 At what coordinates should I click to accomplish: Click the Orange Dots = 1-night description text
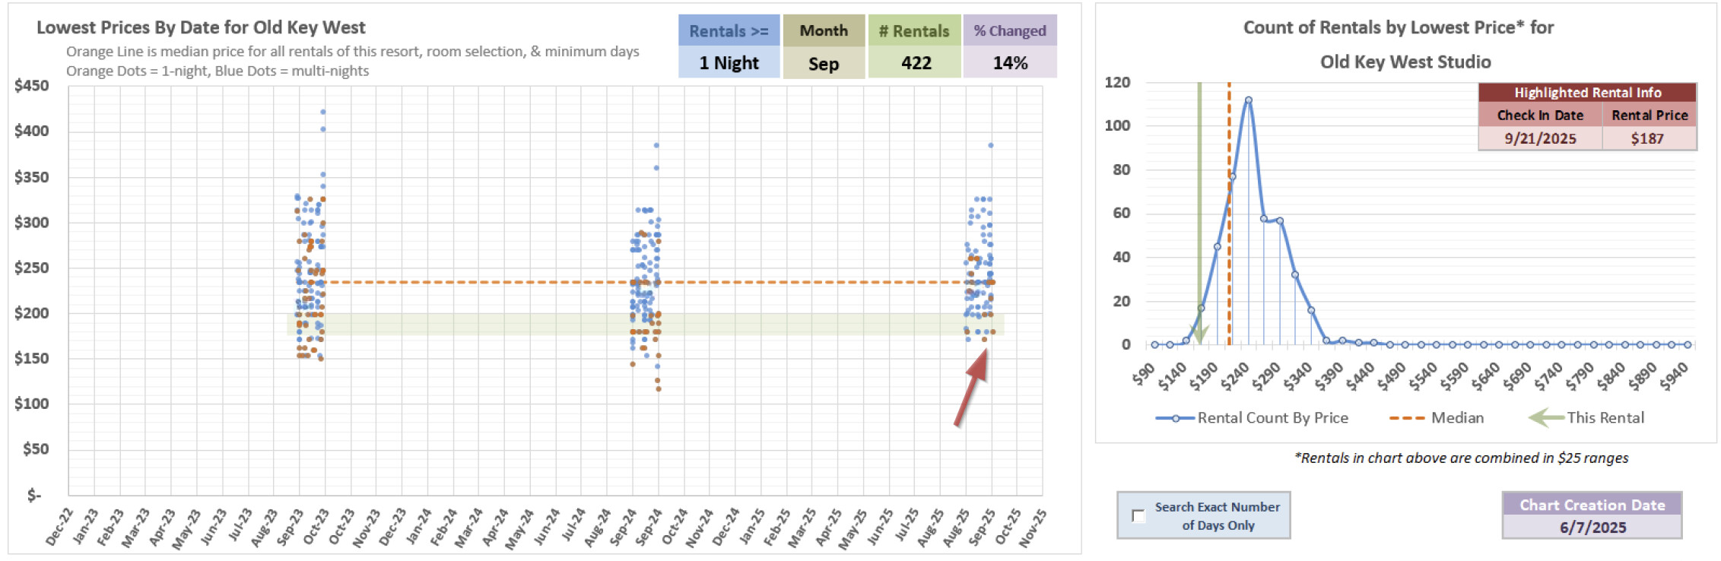point(218,71)
